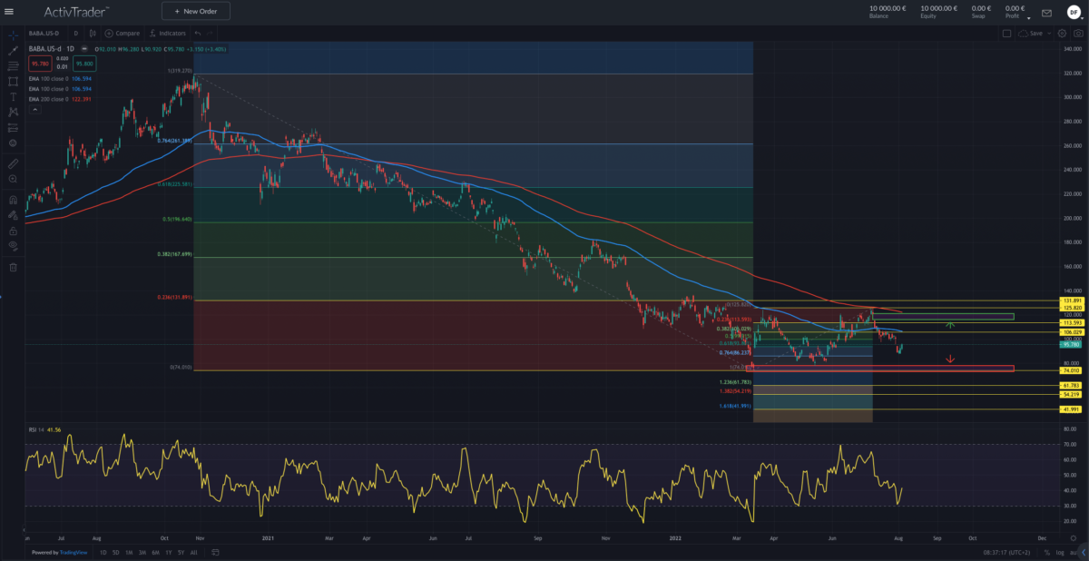Screen dimensions: 1089x561
Task: Select the 5D time range tab
Action: click(116, 552)
